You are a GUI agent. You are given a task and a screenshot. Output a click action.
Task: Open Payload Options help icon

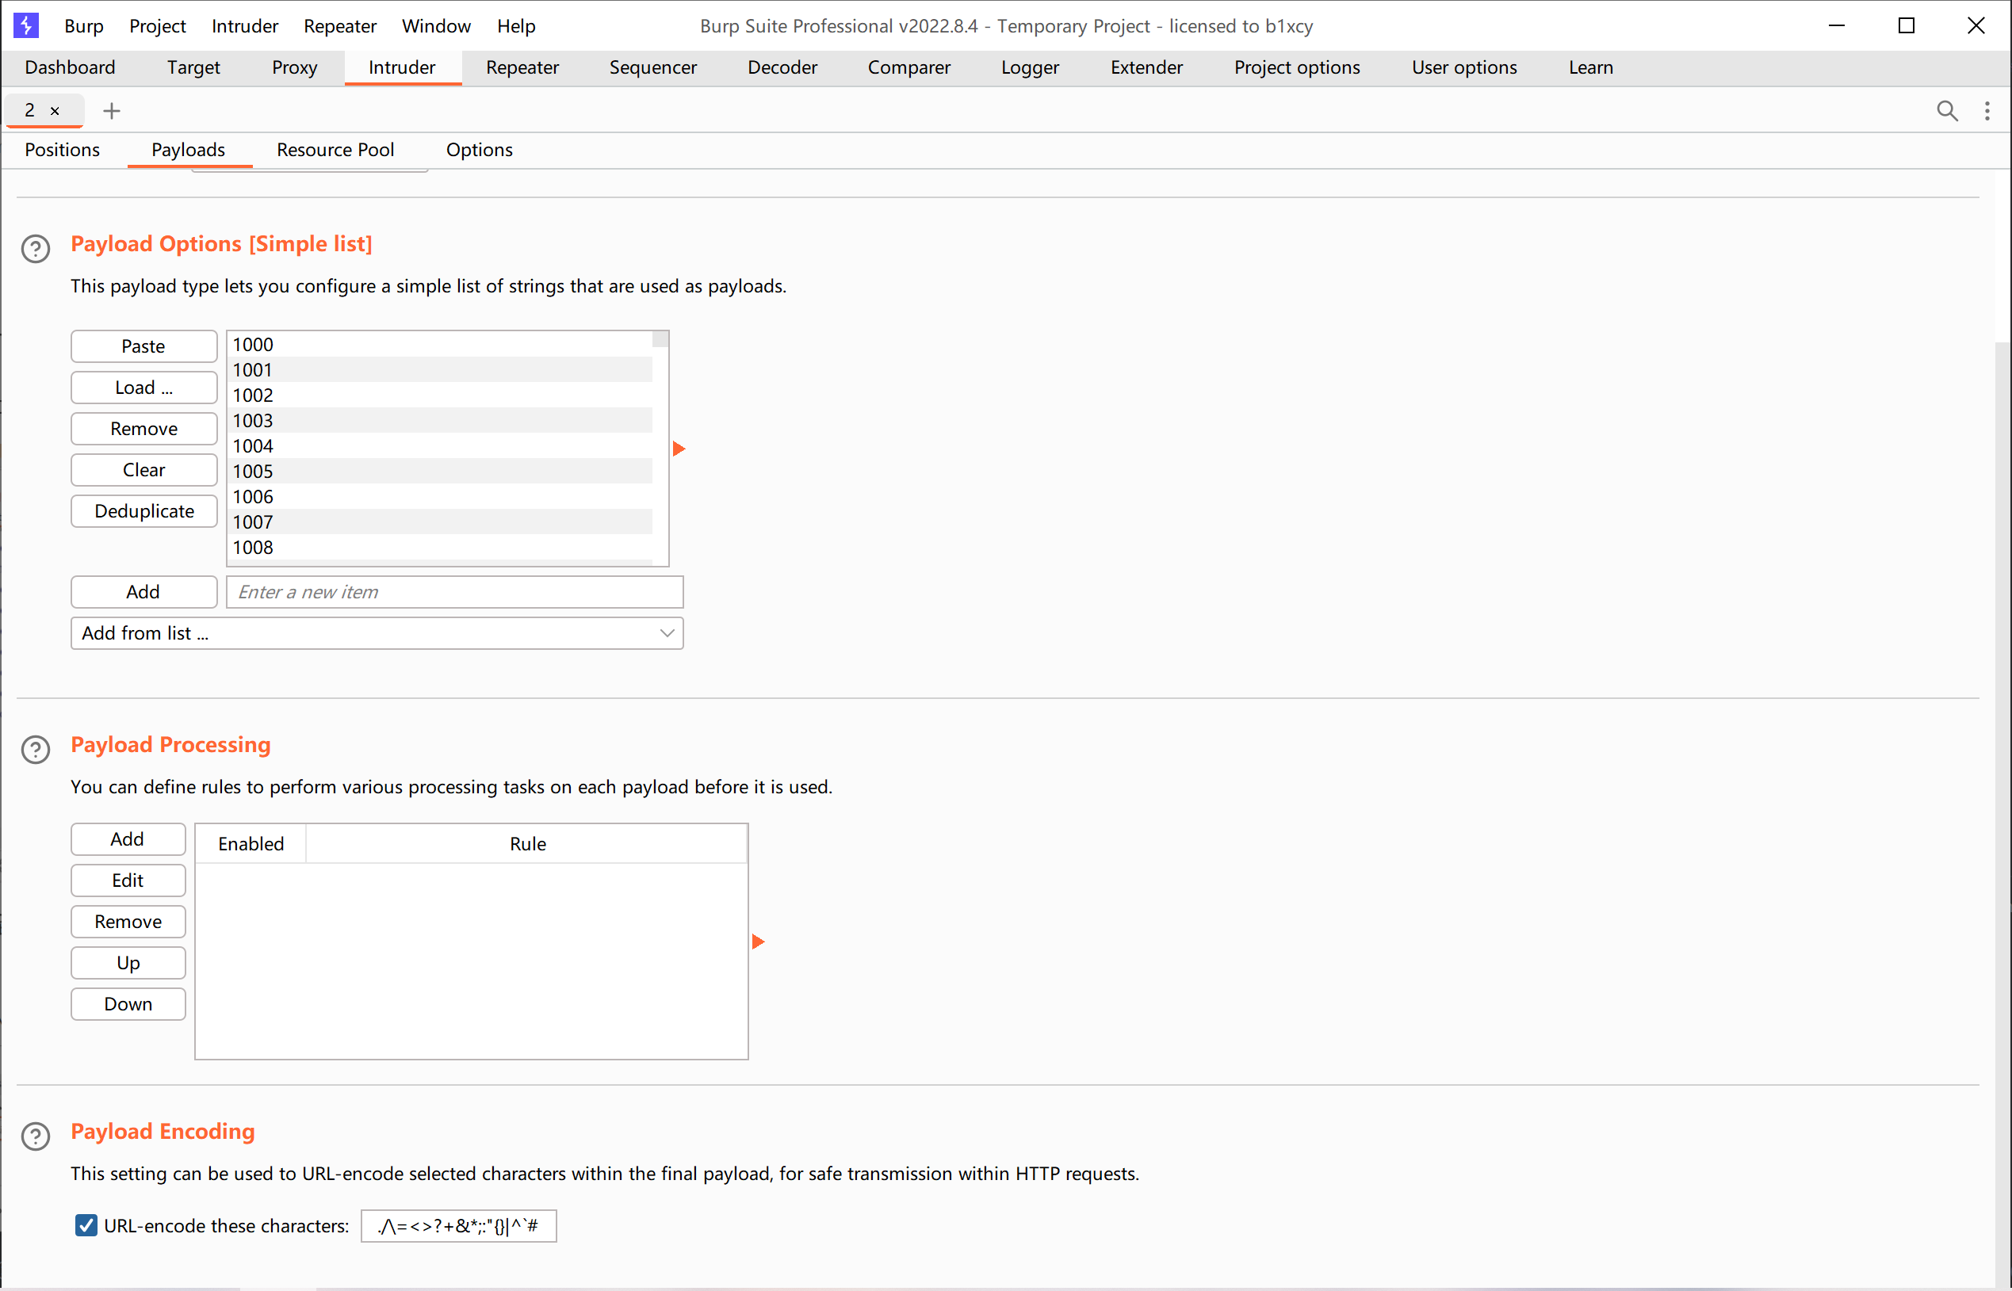(35, 249)
